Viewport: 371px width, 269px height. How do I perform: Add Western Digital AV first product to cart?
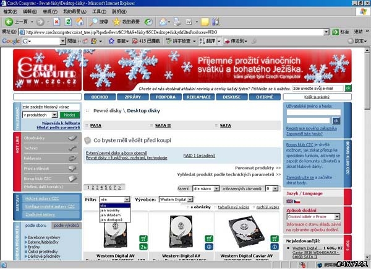(143, 239)
